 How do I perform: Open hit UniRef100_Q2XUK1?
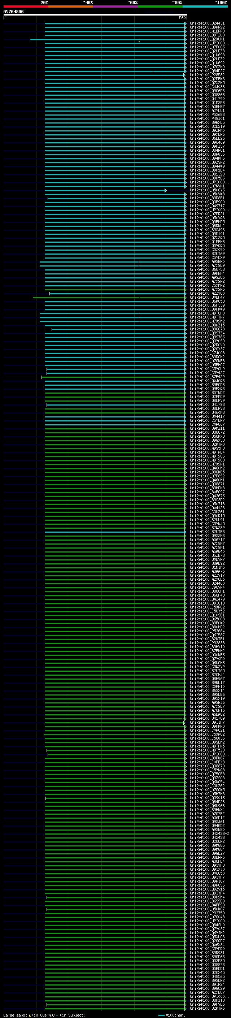pyautogui.click(x=207, y=39)
